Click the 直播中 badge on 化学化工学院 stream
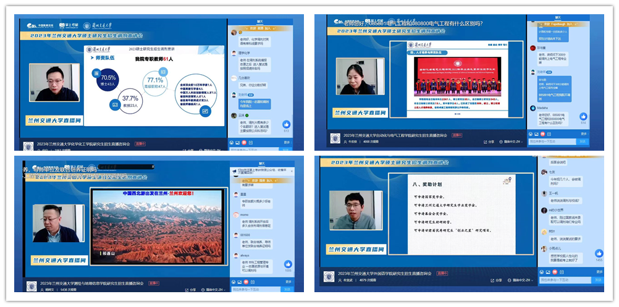The width and height of the screenshot is (619, 307). (140, 144)
